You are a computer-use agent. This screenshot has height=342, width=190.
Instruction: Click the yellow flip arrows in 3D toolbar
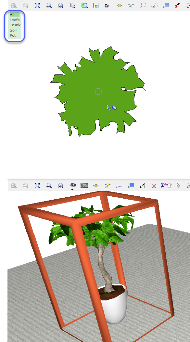pos(96,186)
